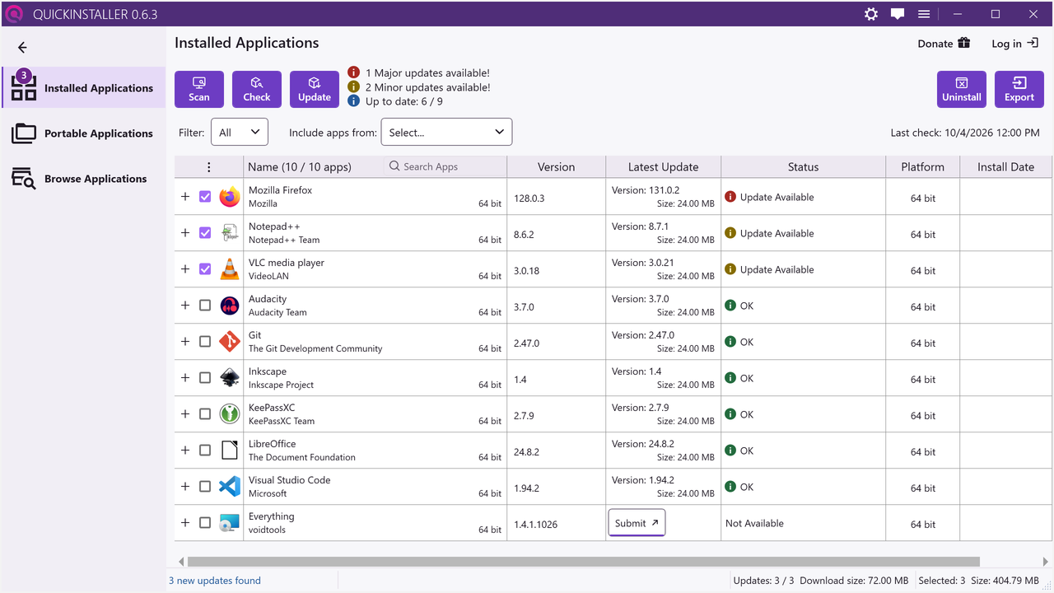Viewport: 1054px width, 593px height.
Task: Sort by the Version column header
Action: click(x=556, y=167)
